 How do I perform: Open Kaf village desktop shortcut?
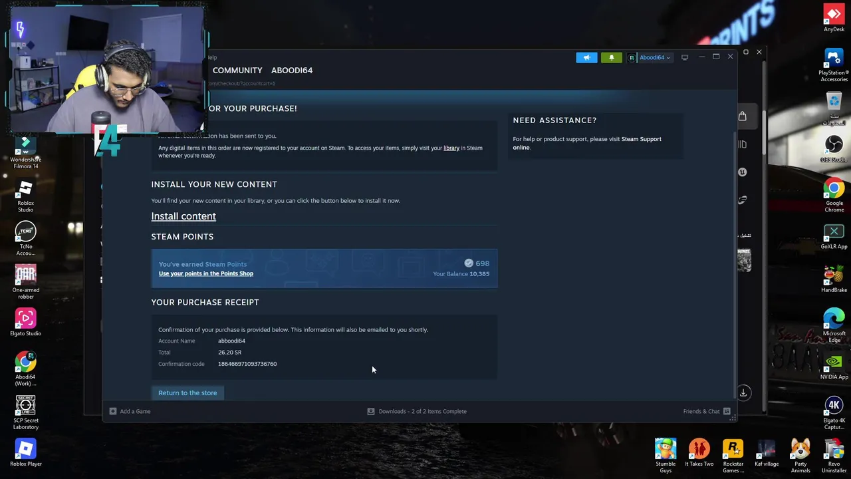point(767,453)
